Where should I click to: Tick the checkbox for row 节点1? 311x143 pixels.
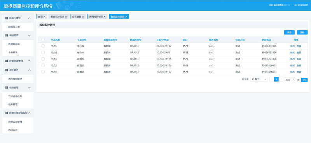[x=43, y=72]
